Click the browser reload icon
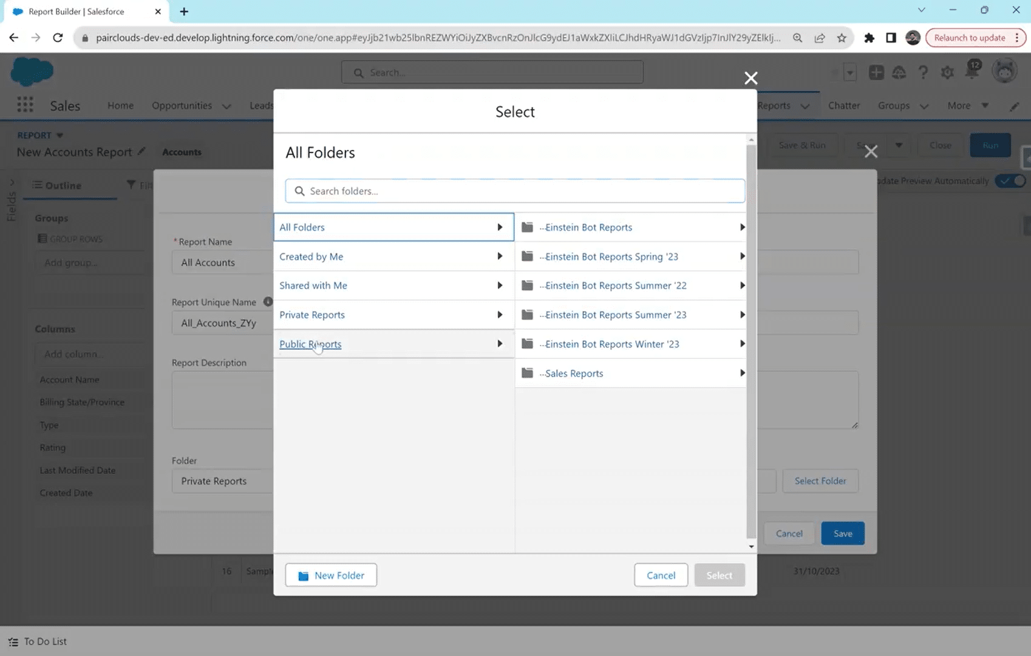The width and height of the screenshot is (1031, 656). (x=58, y=38)
